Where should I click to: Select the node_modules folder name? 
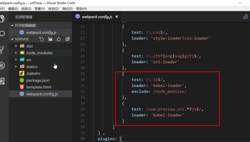pos(39,53)
